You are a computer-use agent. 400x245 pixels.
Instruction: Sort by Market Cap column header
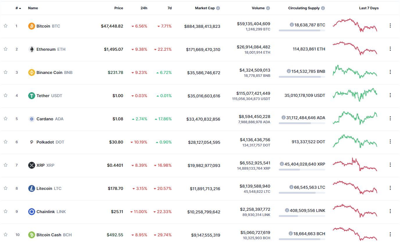pos(205,8)
